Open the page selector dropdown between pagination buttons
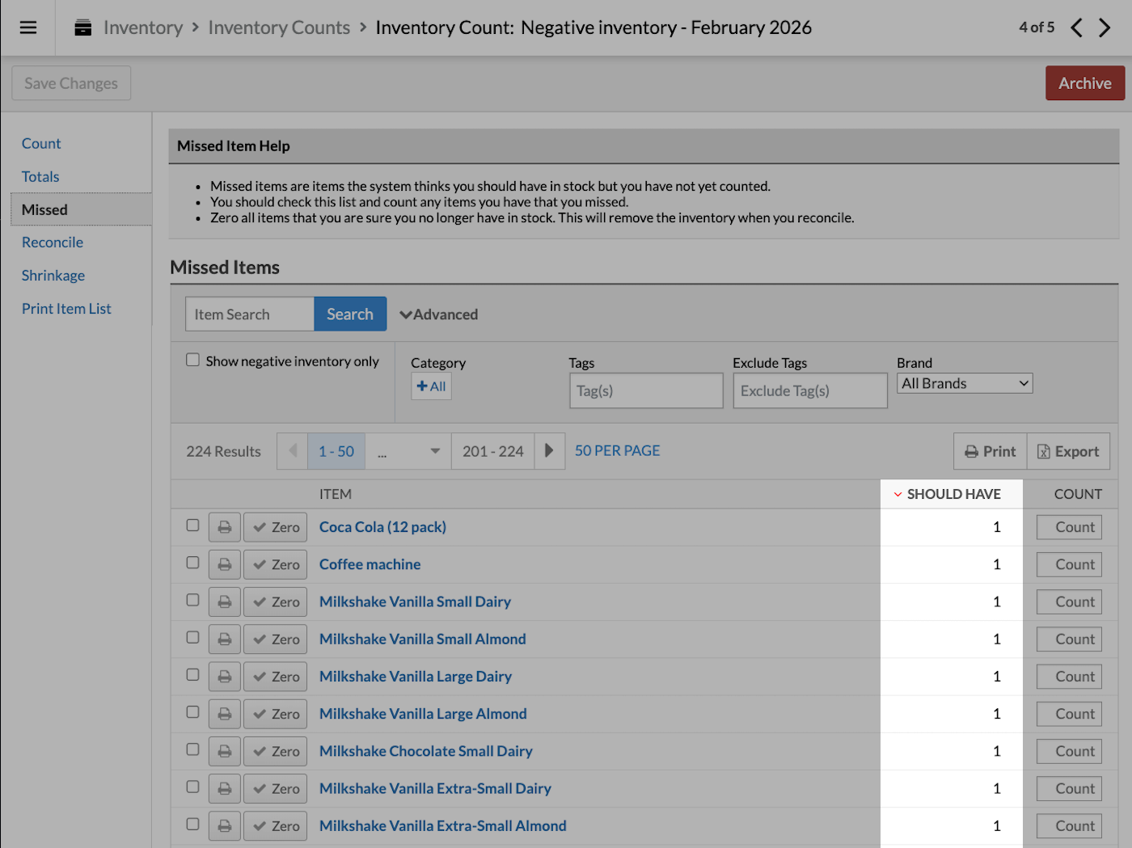Image resolution: width=1132 pixels, height=848 pixels. point(408,451)
